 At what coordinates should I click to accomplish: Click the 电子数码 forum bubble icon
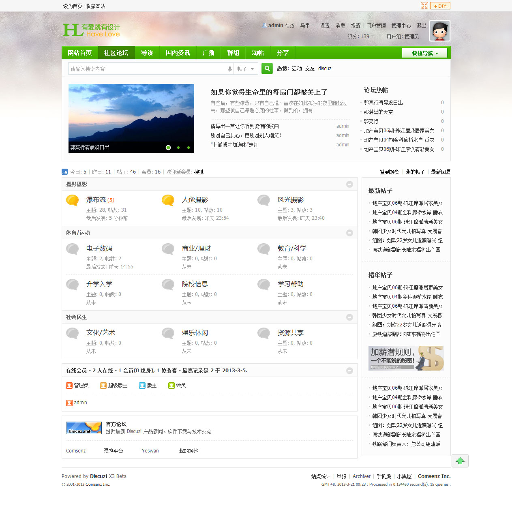coord(73,249)
